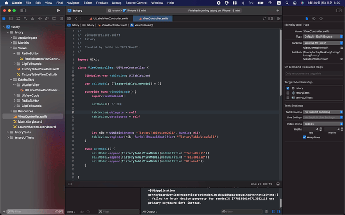Open the Issue navigator warning triangle icon
Image resolution: width=345 pixels, height=215 pixels.
(x=32, y=19)
